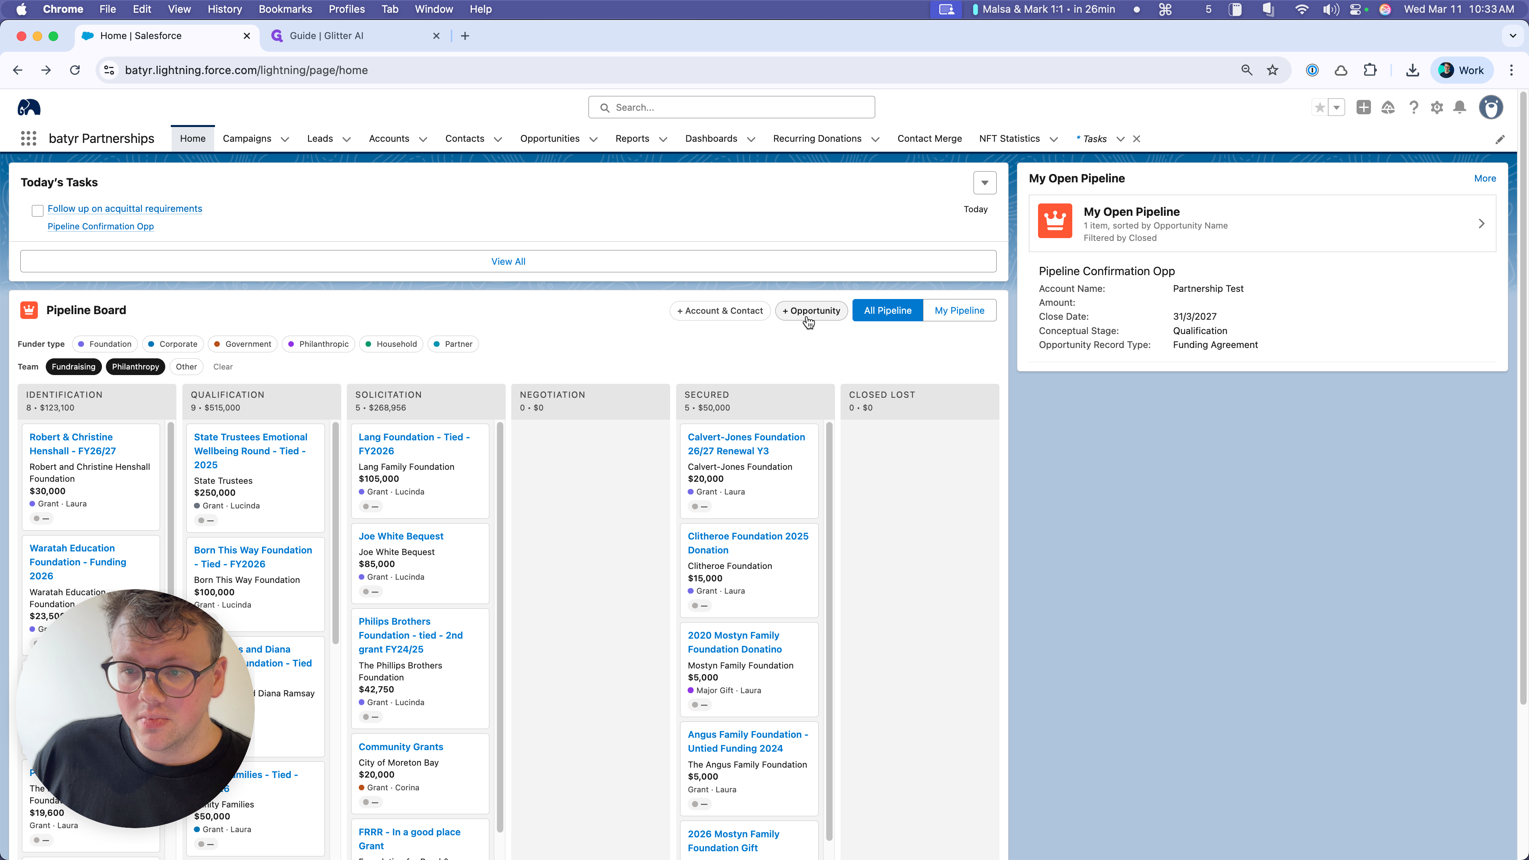Click the Chrome address bar URL
This screenshot has height=860, width=1529.
click(246, 70)
